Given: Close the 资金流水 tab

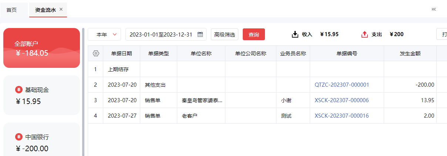Looking at the screenshot, I should coord(61,9).
